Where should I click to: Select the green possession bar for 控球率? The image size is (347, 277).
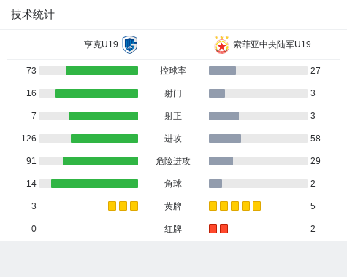[102, 71]
